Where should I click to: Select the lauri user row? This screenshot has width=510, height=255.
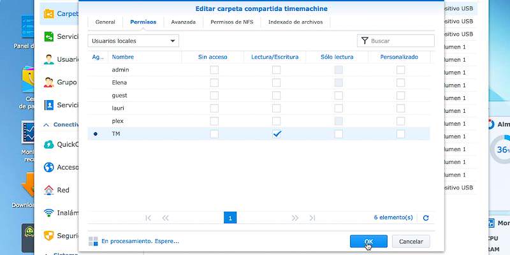tap(259, 108)
